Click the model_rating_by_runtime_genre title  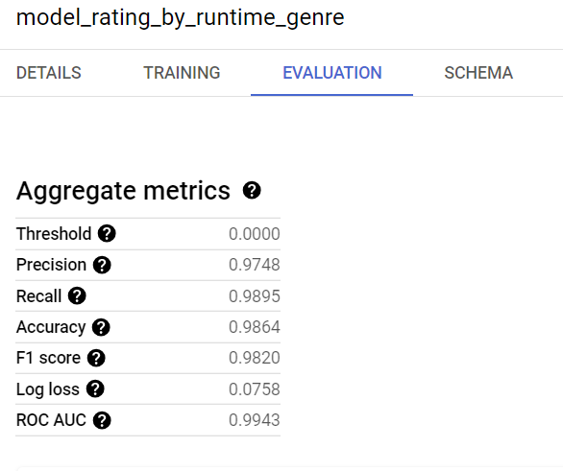coord(181,17)
